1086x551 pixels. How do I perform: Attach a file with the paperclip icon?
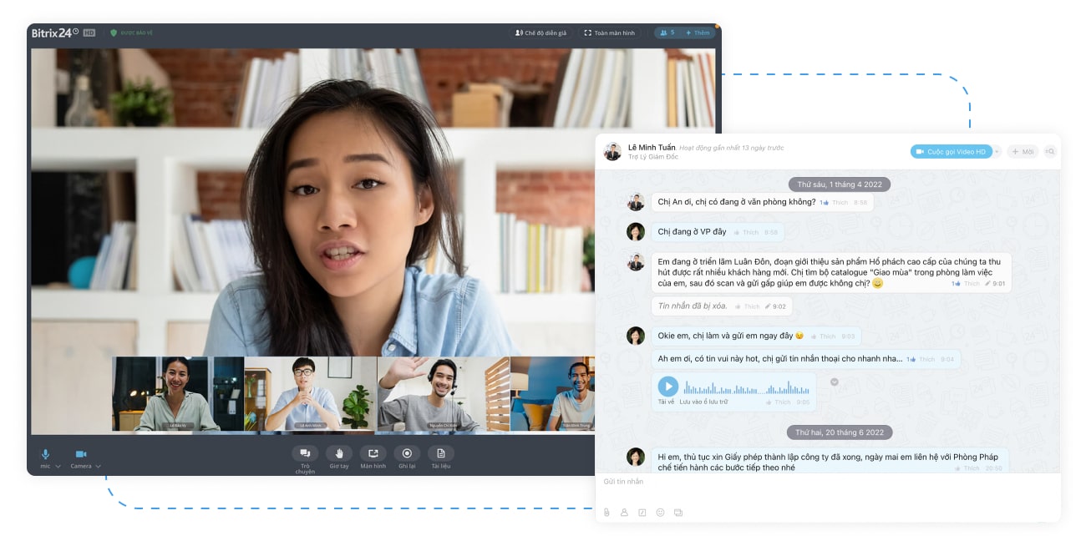[x=606, y=513]
